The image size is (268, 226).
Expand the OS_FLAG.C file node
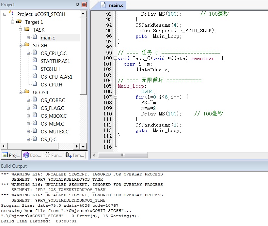pos(28,108)
